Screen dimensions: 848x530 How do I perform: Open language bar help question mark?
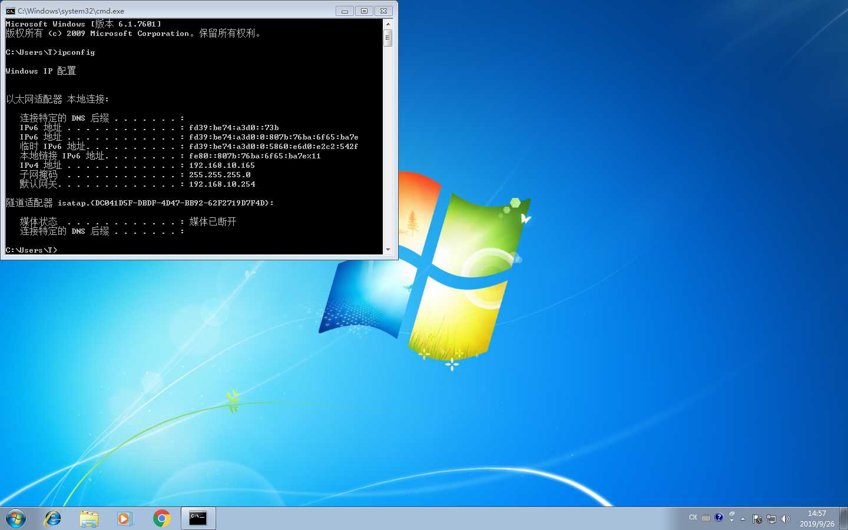pyautogui.click(x=718, y=518)
